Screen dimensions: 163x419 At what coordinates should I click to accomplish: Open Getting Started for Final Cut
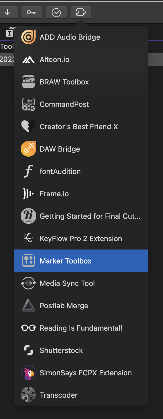point(81,216)
